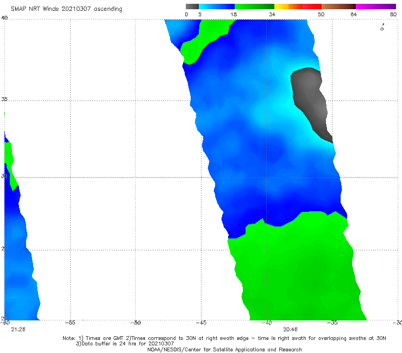Click the longitude axis label '-55'

pyautogui.click(x=70, y=323)
